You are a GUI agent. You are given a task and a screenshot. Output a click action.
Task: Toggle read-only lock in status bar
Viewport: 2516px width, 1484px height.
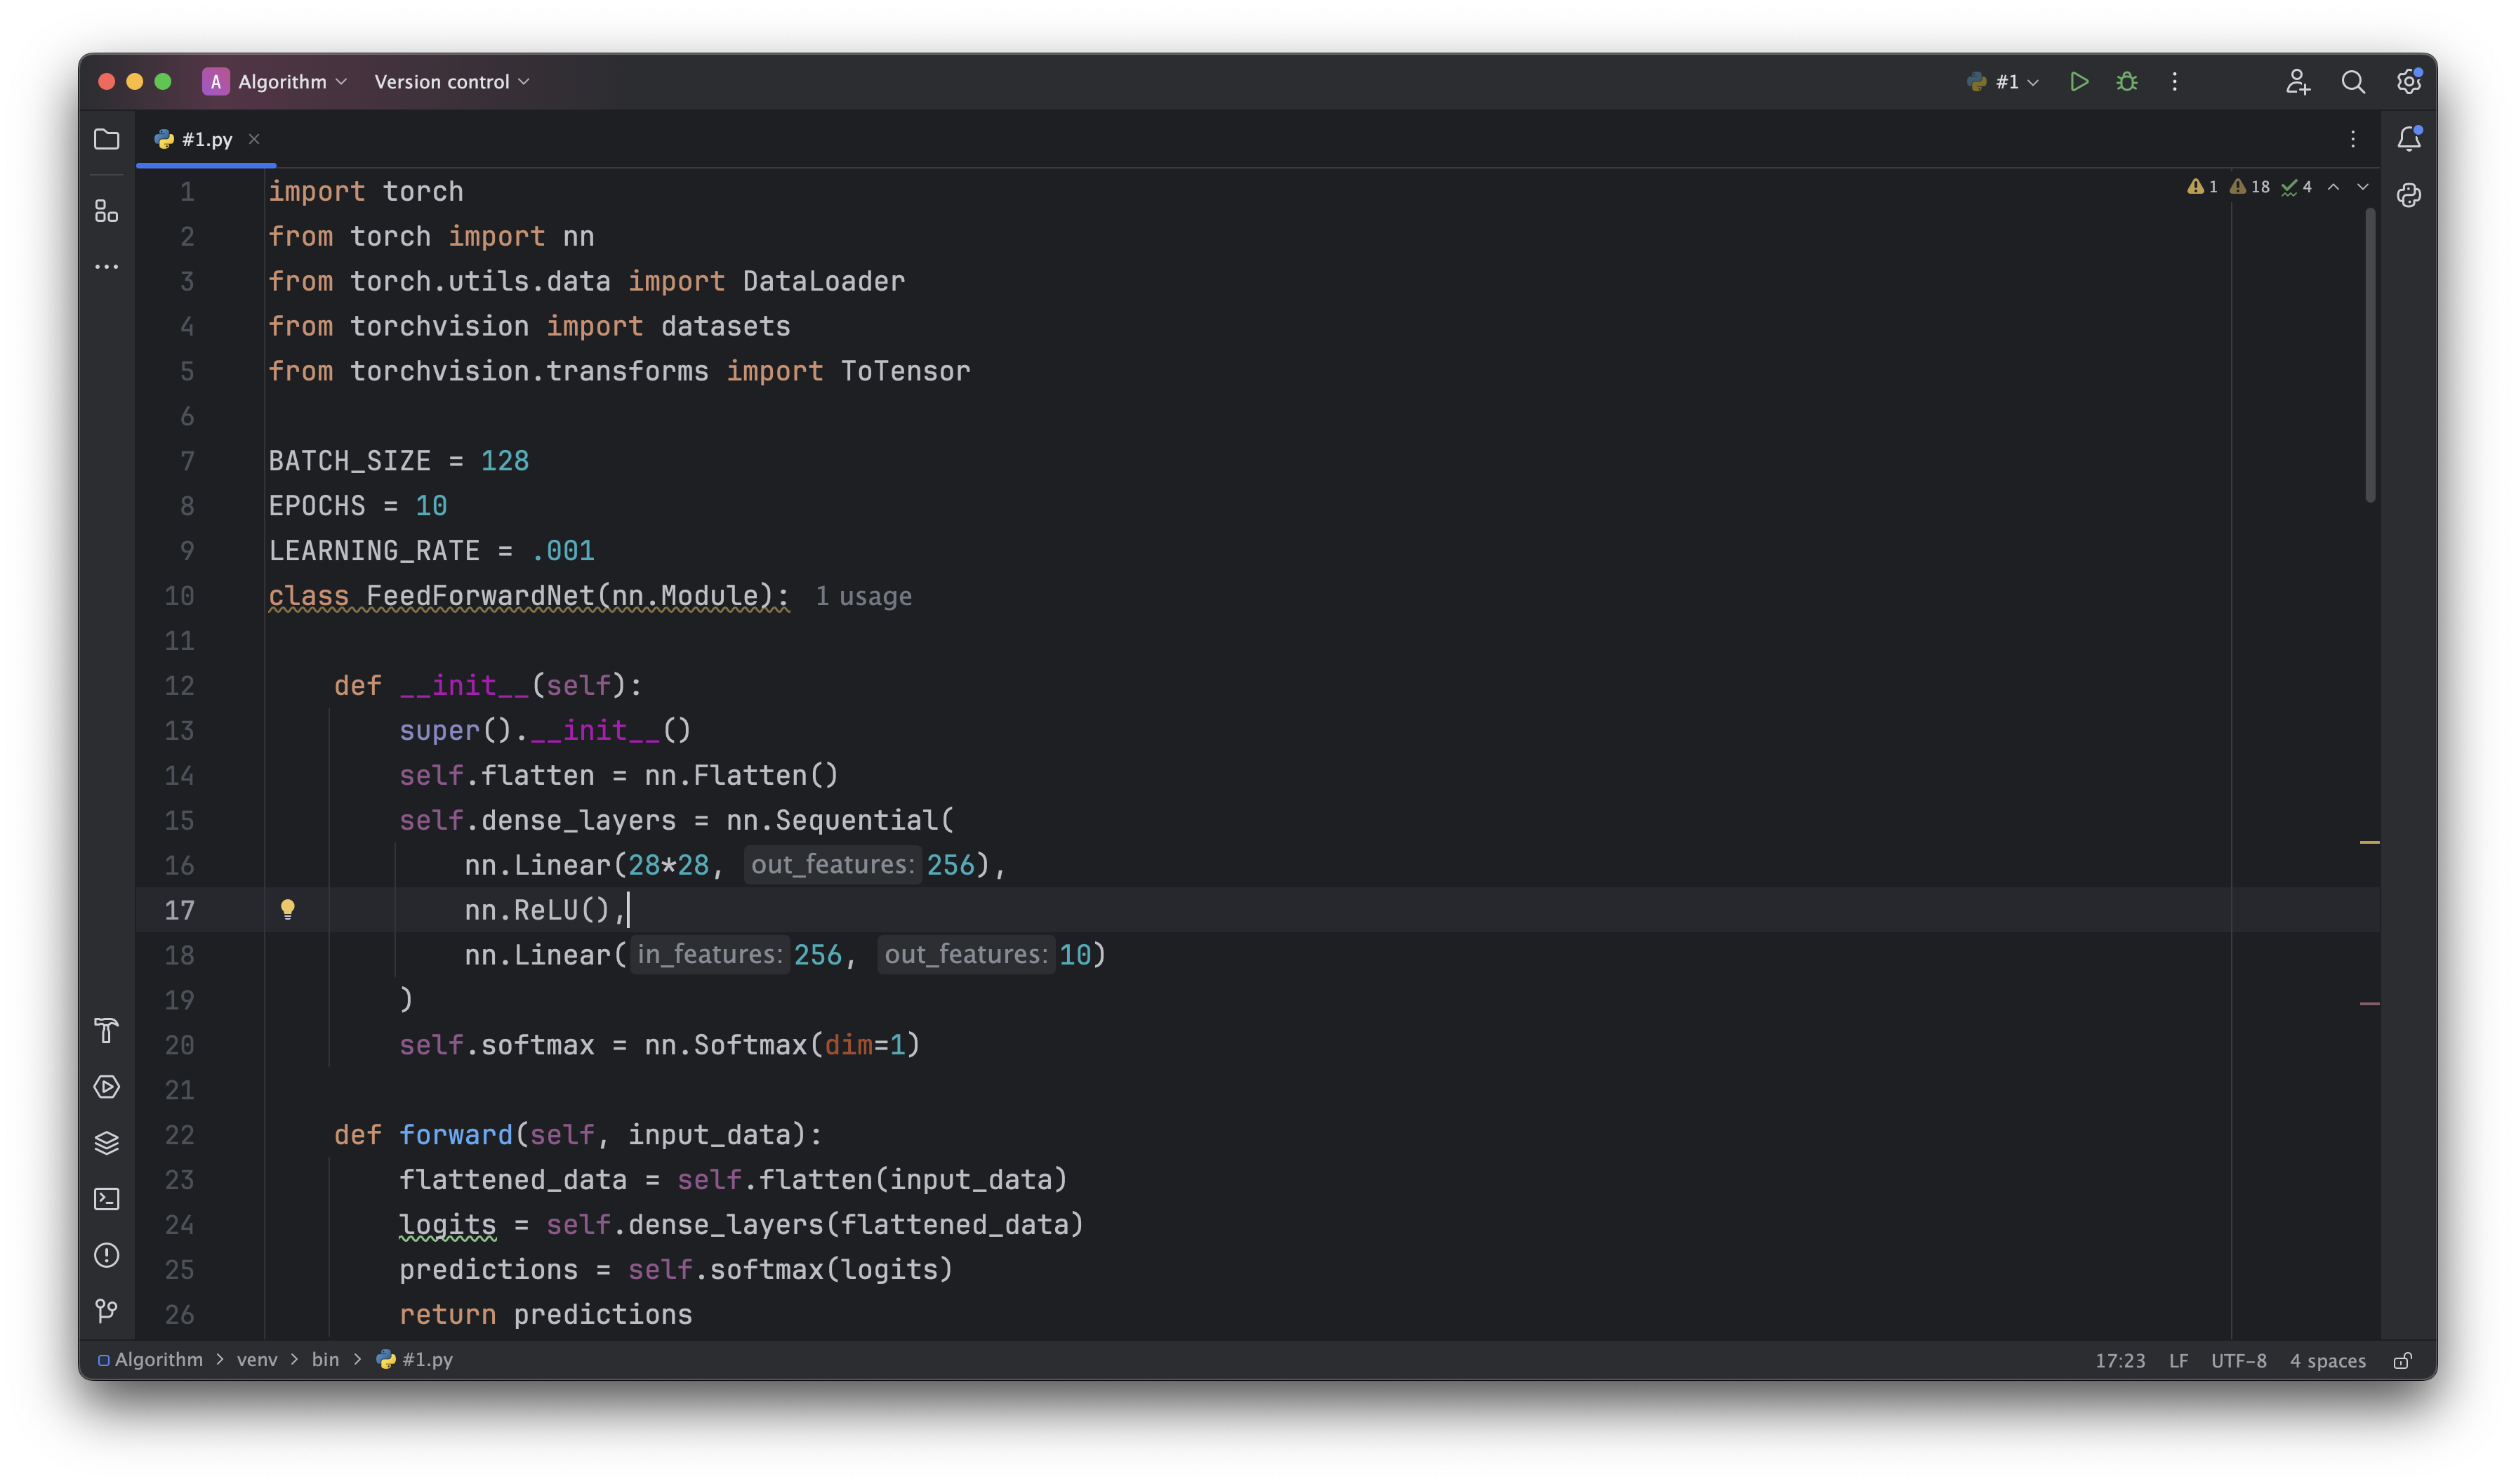[x=2403, y=1360]
